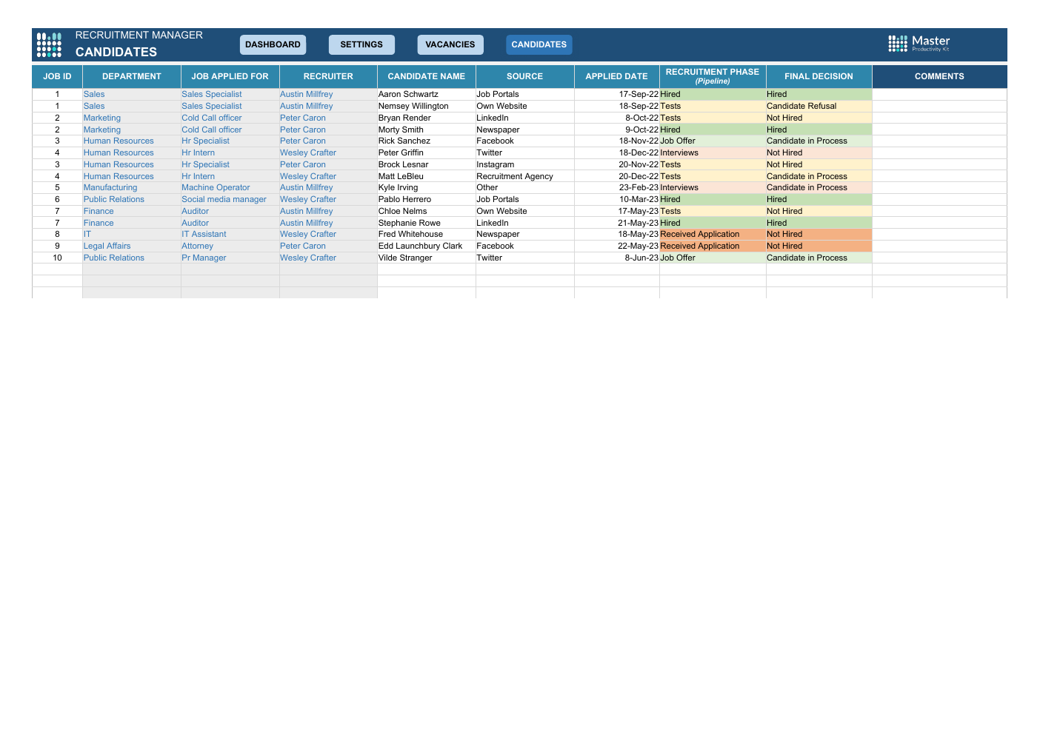
Task: Click the Attorney job cell
Action: pyautogui.click(x=230, y=246)
